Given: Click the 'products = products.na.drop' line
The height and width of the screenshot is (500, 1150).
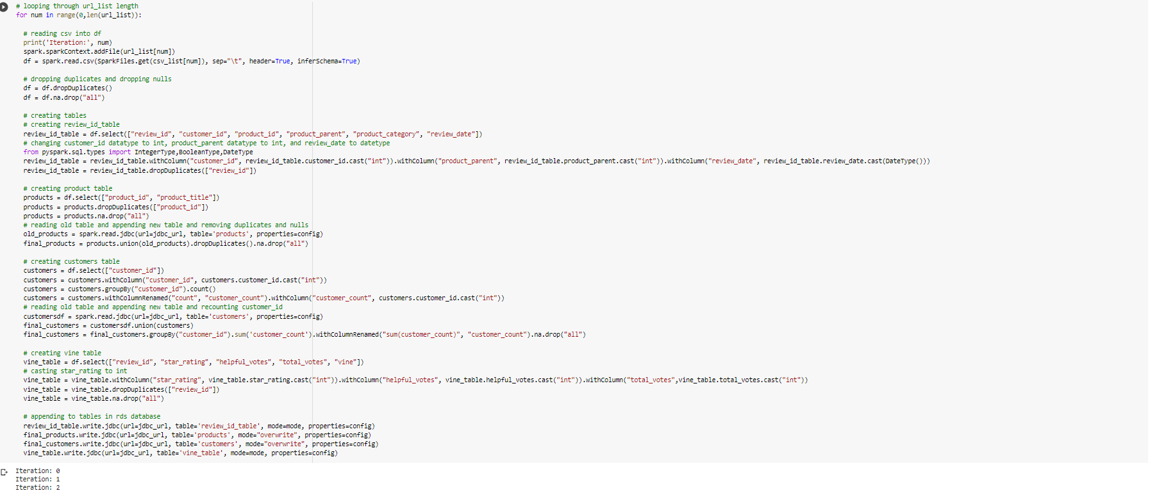Looking at the screenshot, I should coord(87,216).
